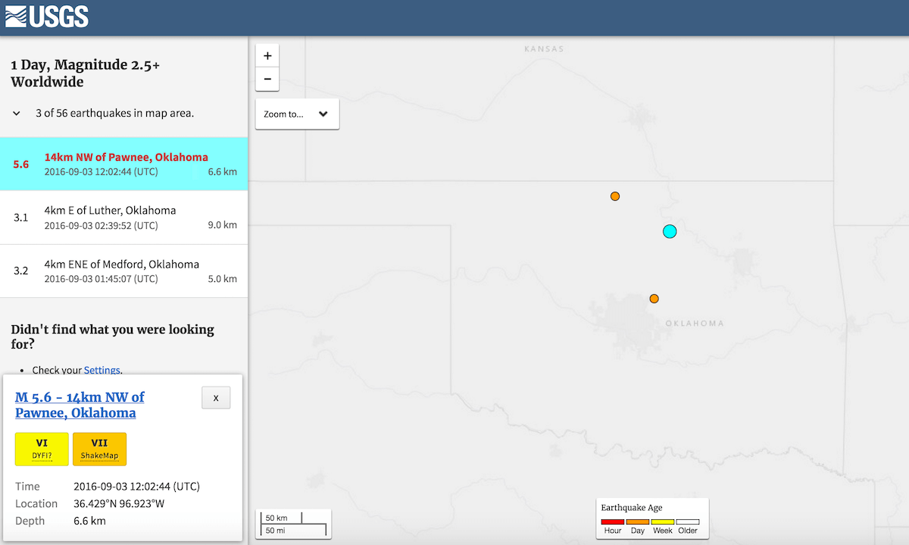This screenshot has height=545, width=909.
Task: Select the 3.1 Luther, Oklahoma earthquake entry
Action: click(x=124, y=218)
